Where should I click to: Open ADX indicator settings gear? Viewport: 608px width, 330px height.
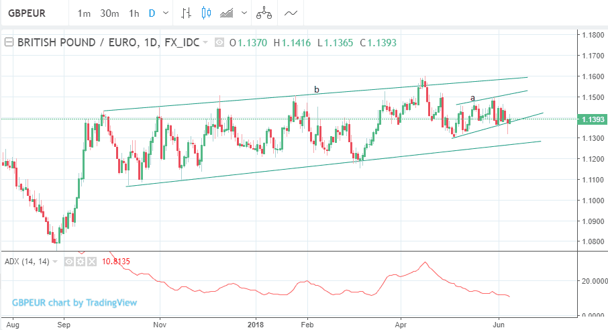click(x=81, y=262)
